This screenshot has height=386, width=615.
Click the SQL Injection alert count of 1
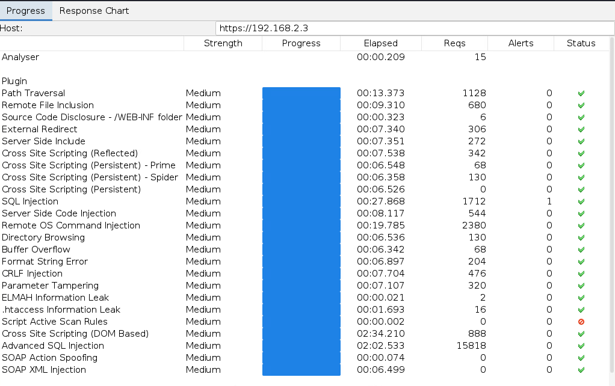coord(549,201)
